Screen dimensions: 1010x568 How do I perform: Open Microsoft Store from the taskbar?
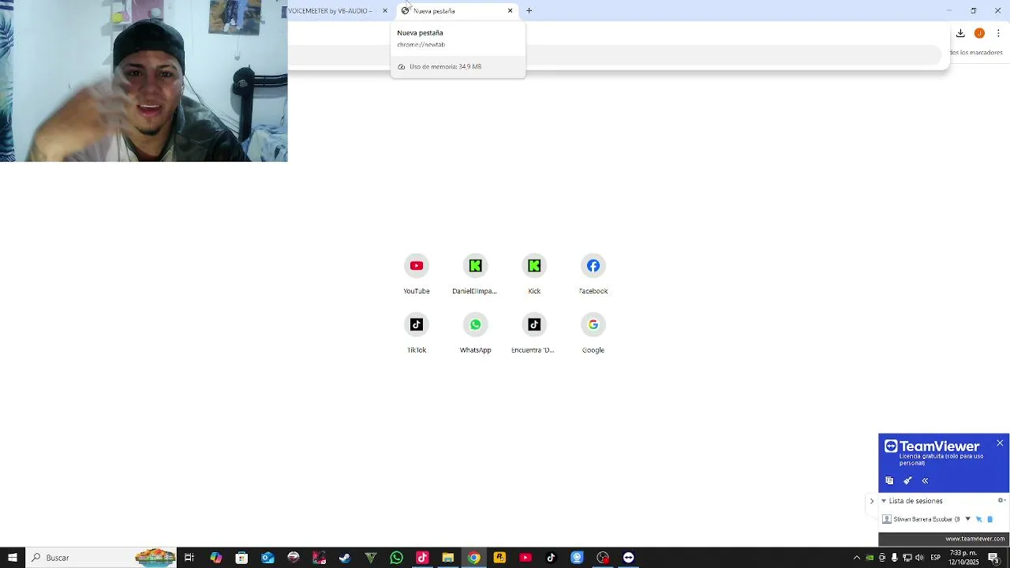[x=241, y=558]
